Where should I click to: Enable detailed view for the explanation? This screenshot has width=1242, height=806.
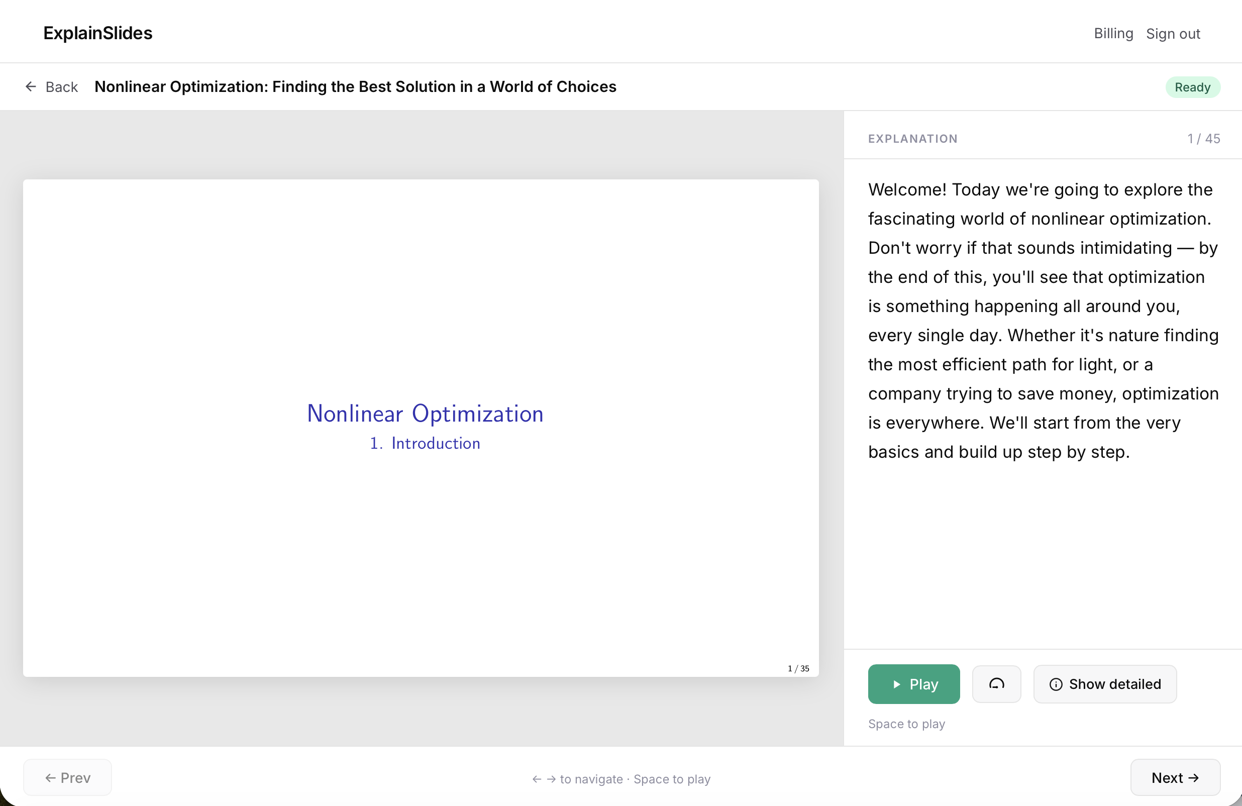[1105, 684]
